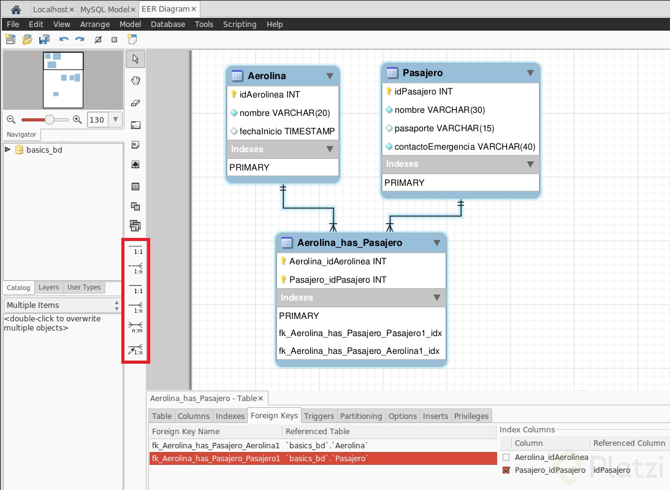
Task: Switch to the Layers panel tab
Action: [x=49, y=287]
